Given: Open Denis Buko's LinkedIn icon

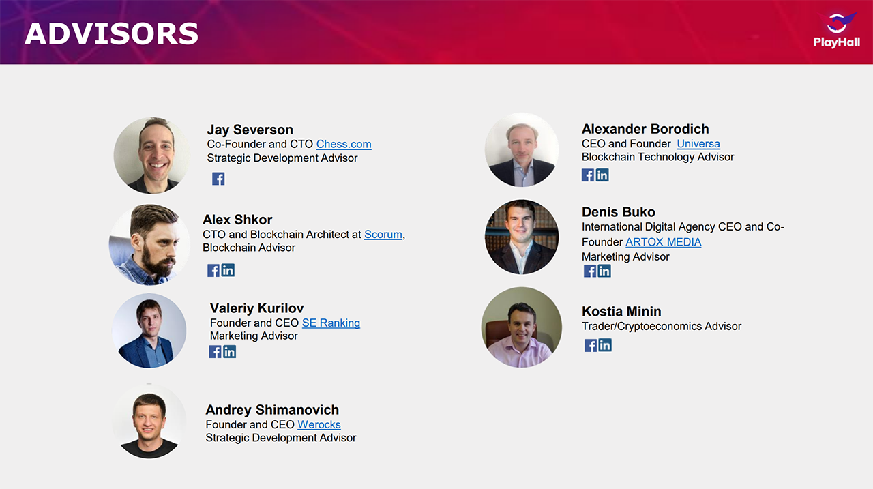Looking at the screenshot, I should 604,271.
